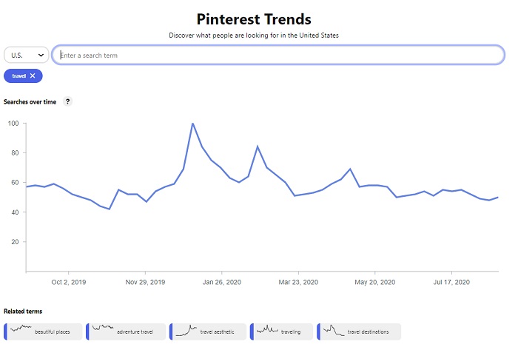This screenshot has width=518, height=350.
Task: Open the travel destinations related term label
Action: 368,332
